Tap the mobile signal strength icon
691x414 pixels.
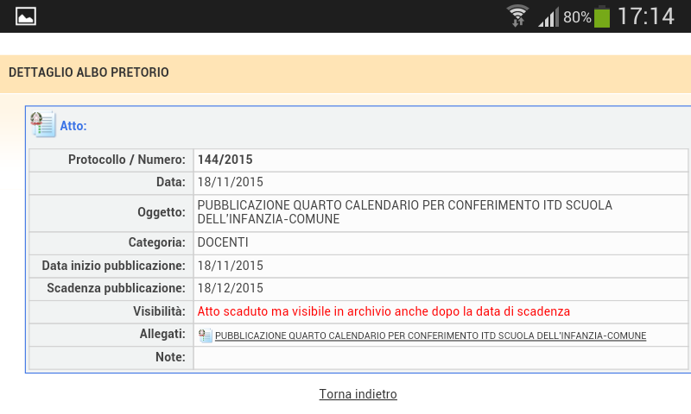[548, 16]
